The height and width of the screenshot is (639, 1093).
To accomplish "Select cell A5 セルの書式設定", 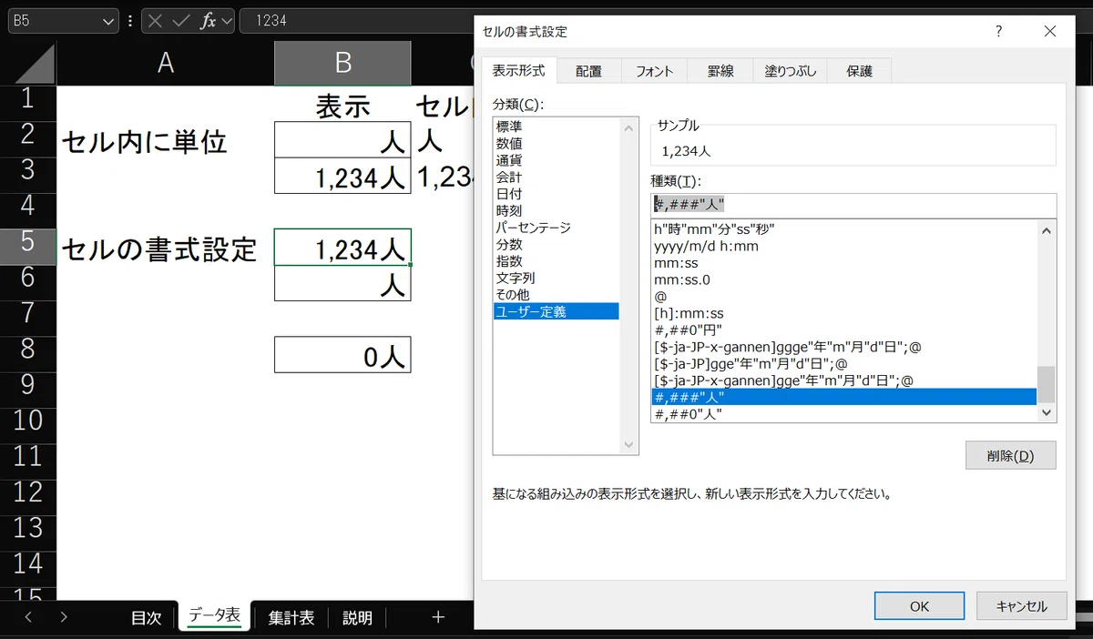I will tap(165, 247).
